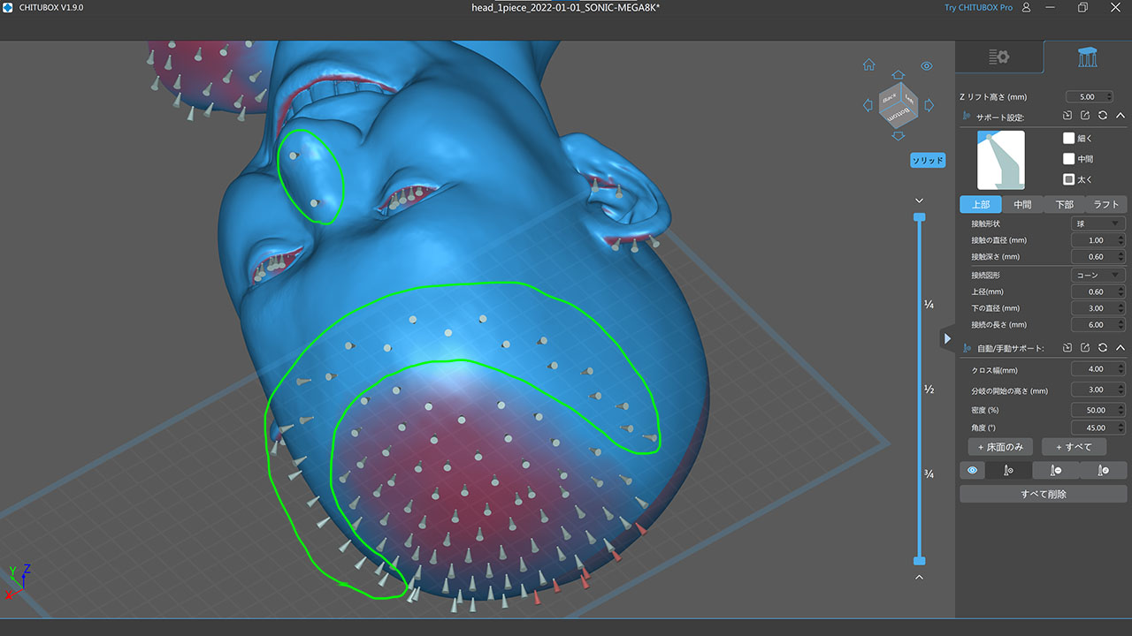Import support settings icon in サポート設定 row
This screenshot has height=636, width=1132.
click(x=1067, y=116)
